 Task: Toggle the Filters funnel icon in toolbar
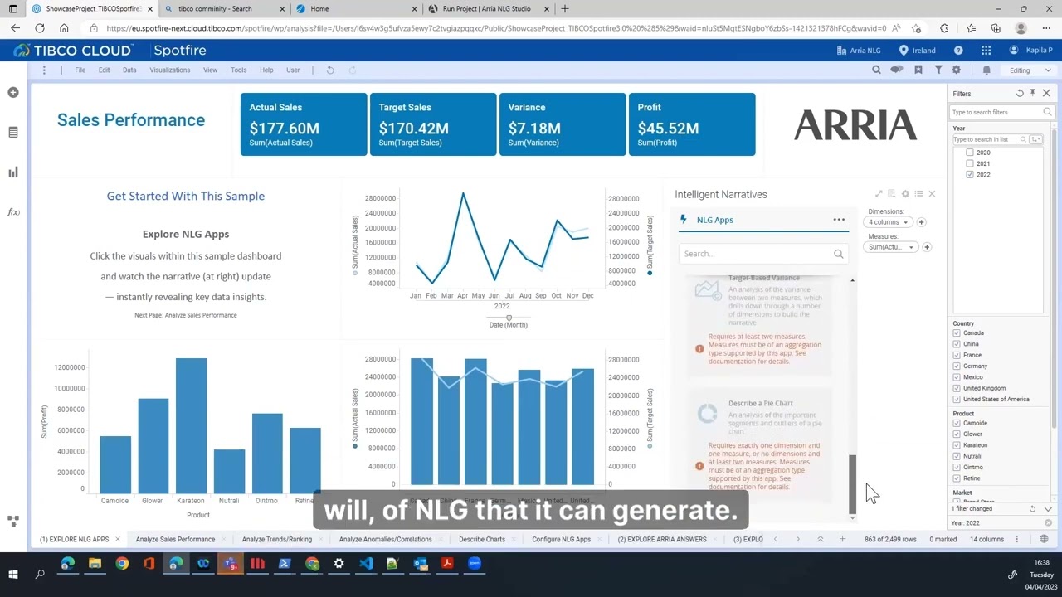click(x=938, y=70)
